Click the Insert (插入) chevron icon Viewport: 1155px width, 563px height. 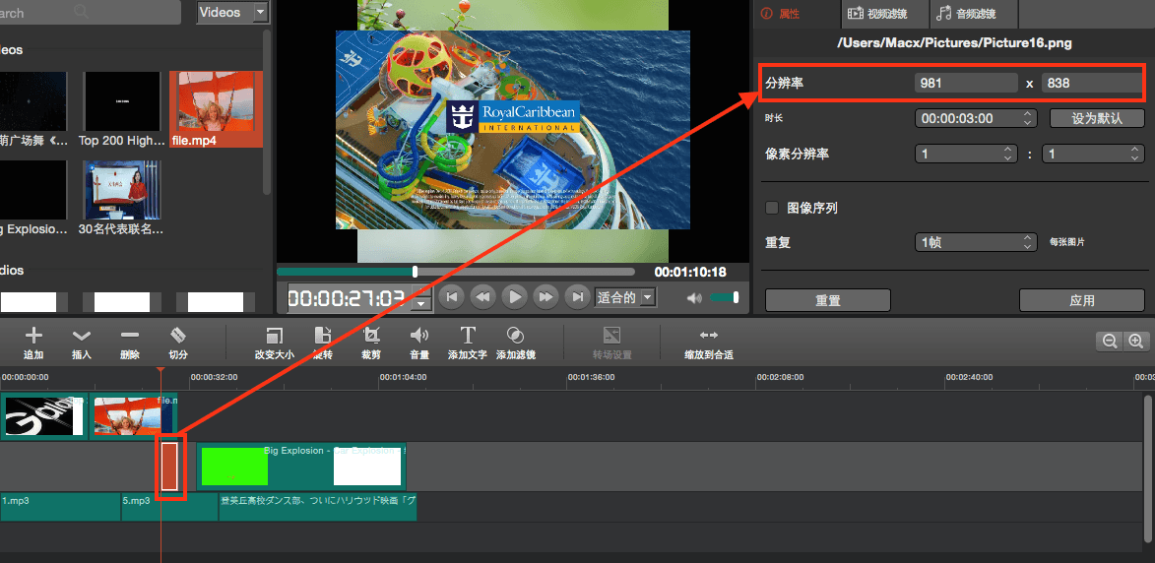pos(82,337)
